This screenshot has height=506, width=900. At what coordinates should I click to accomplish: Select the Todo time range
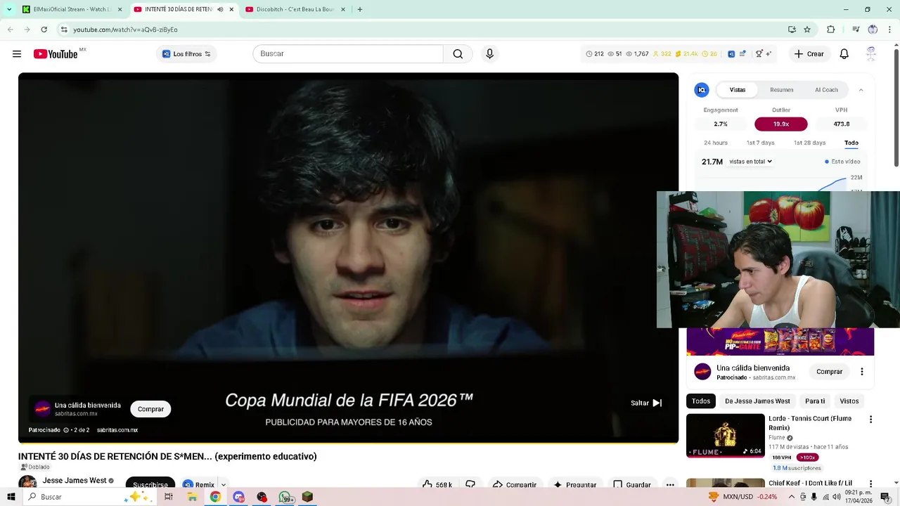(x=851, y=143)
